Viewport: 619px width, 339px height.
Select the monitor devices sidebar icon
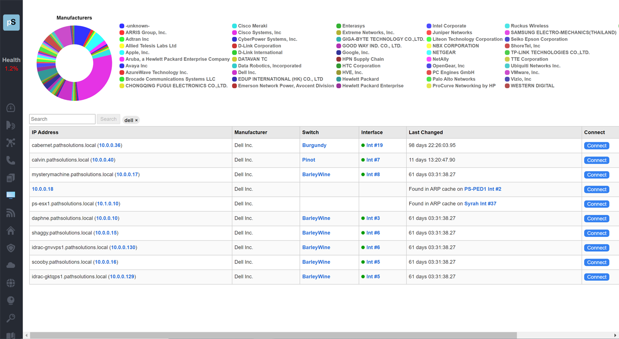coord(11,195)
